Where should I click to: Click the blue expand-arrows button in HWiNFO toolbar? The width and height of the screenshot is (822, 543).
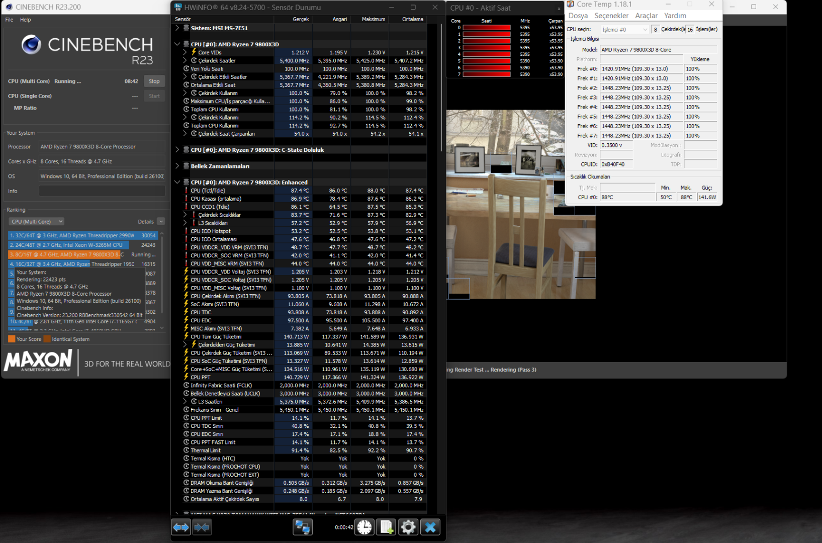pyautogui.click(x=181, y=527)
